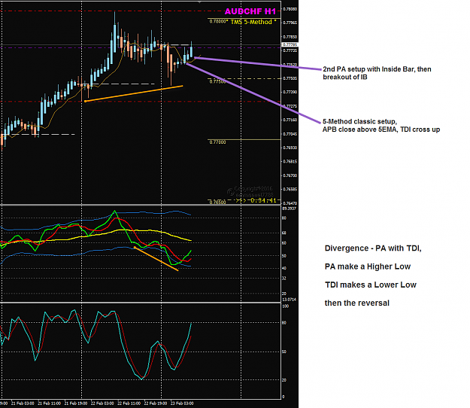Select the 0.78000 level label

pyautogui.click(x=219, y=22)
